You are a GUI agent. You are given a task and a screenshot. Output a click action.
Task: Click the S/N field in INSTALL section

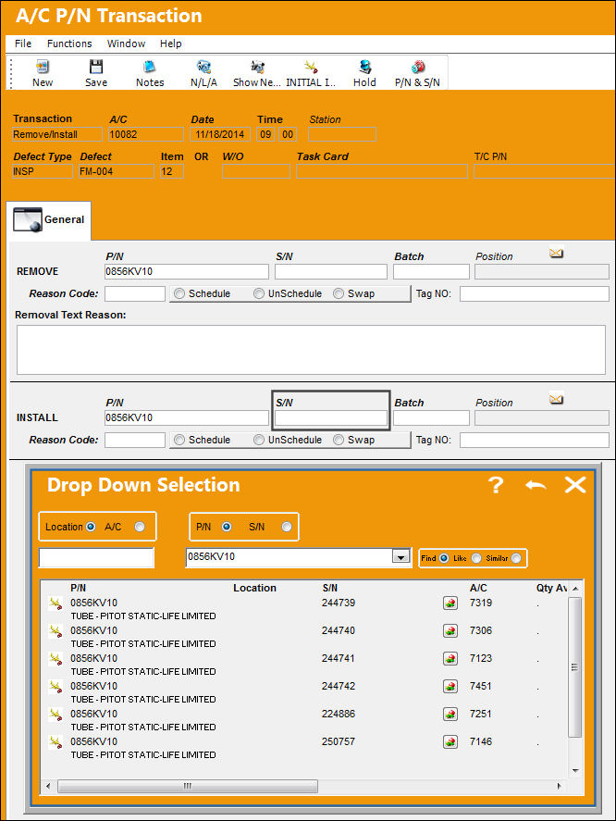pos(331,417)
